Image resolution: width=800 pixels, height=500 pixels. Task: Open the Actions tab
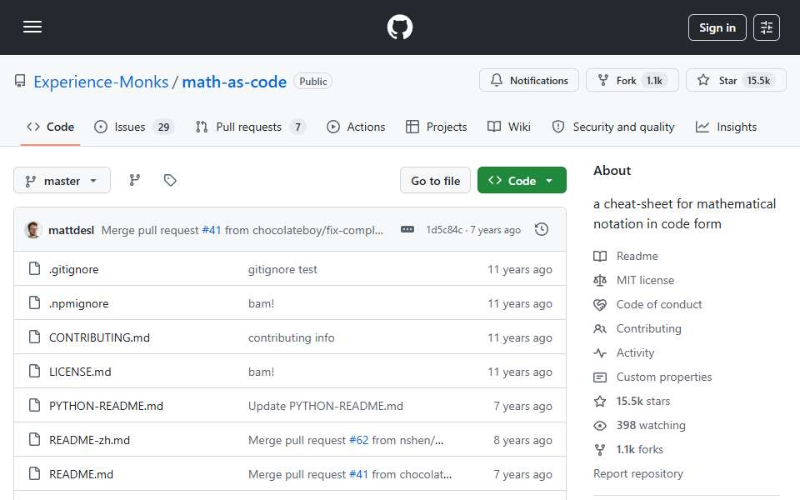356,127
